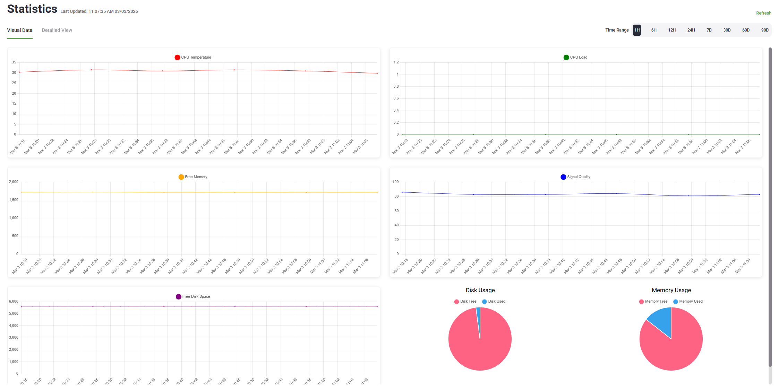Image resolution: width=779 pixels, height=391 pixels.
Task: Select the Visual Data tab
Action: click(x=20, y=30)
